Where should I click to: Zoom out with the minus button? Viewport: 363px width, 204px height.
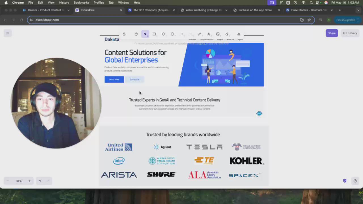click(x=8, y=181)
